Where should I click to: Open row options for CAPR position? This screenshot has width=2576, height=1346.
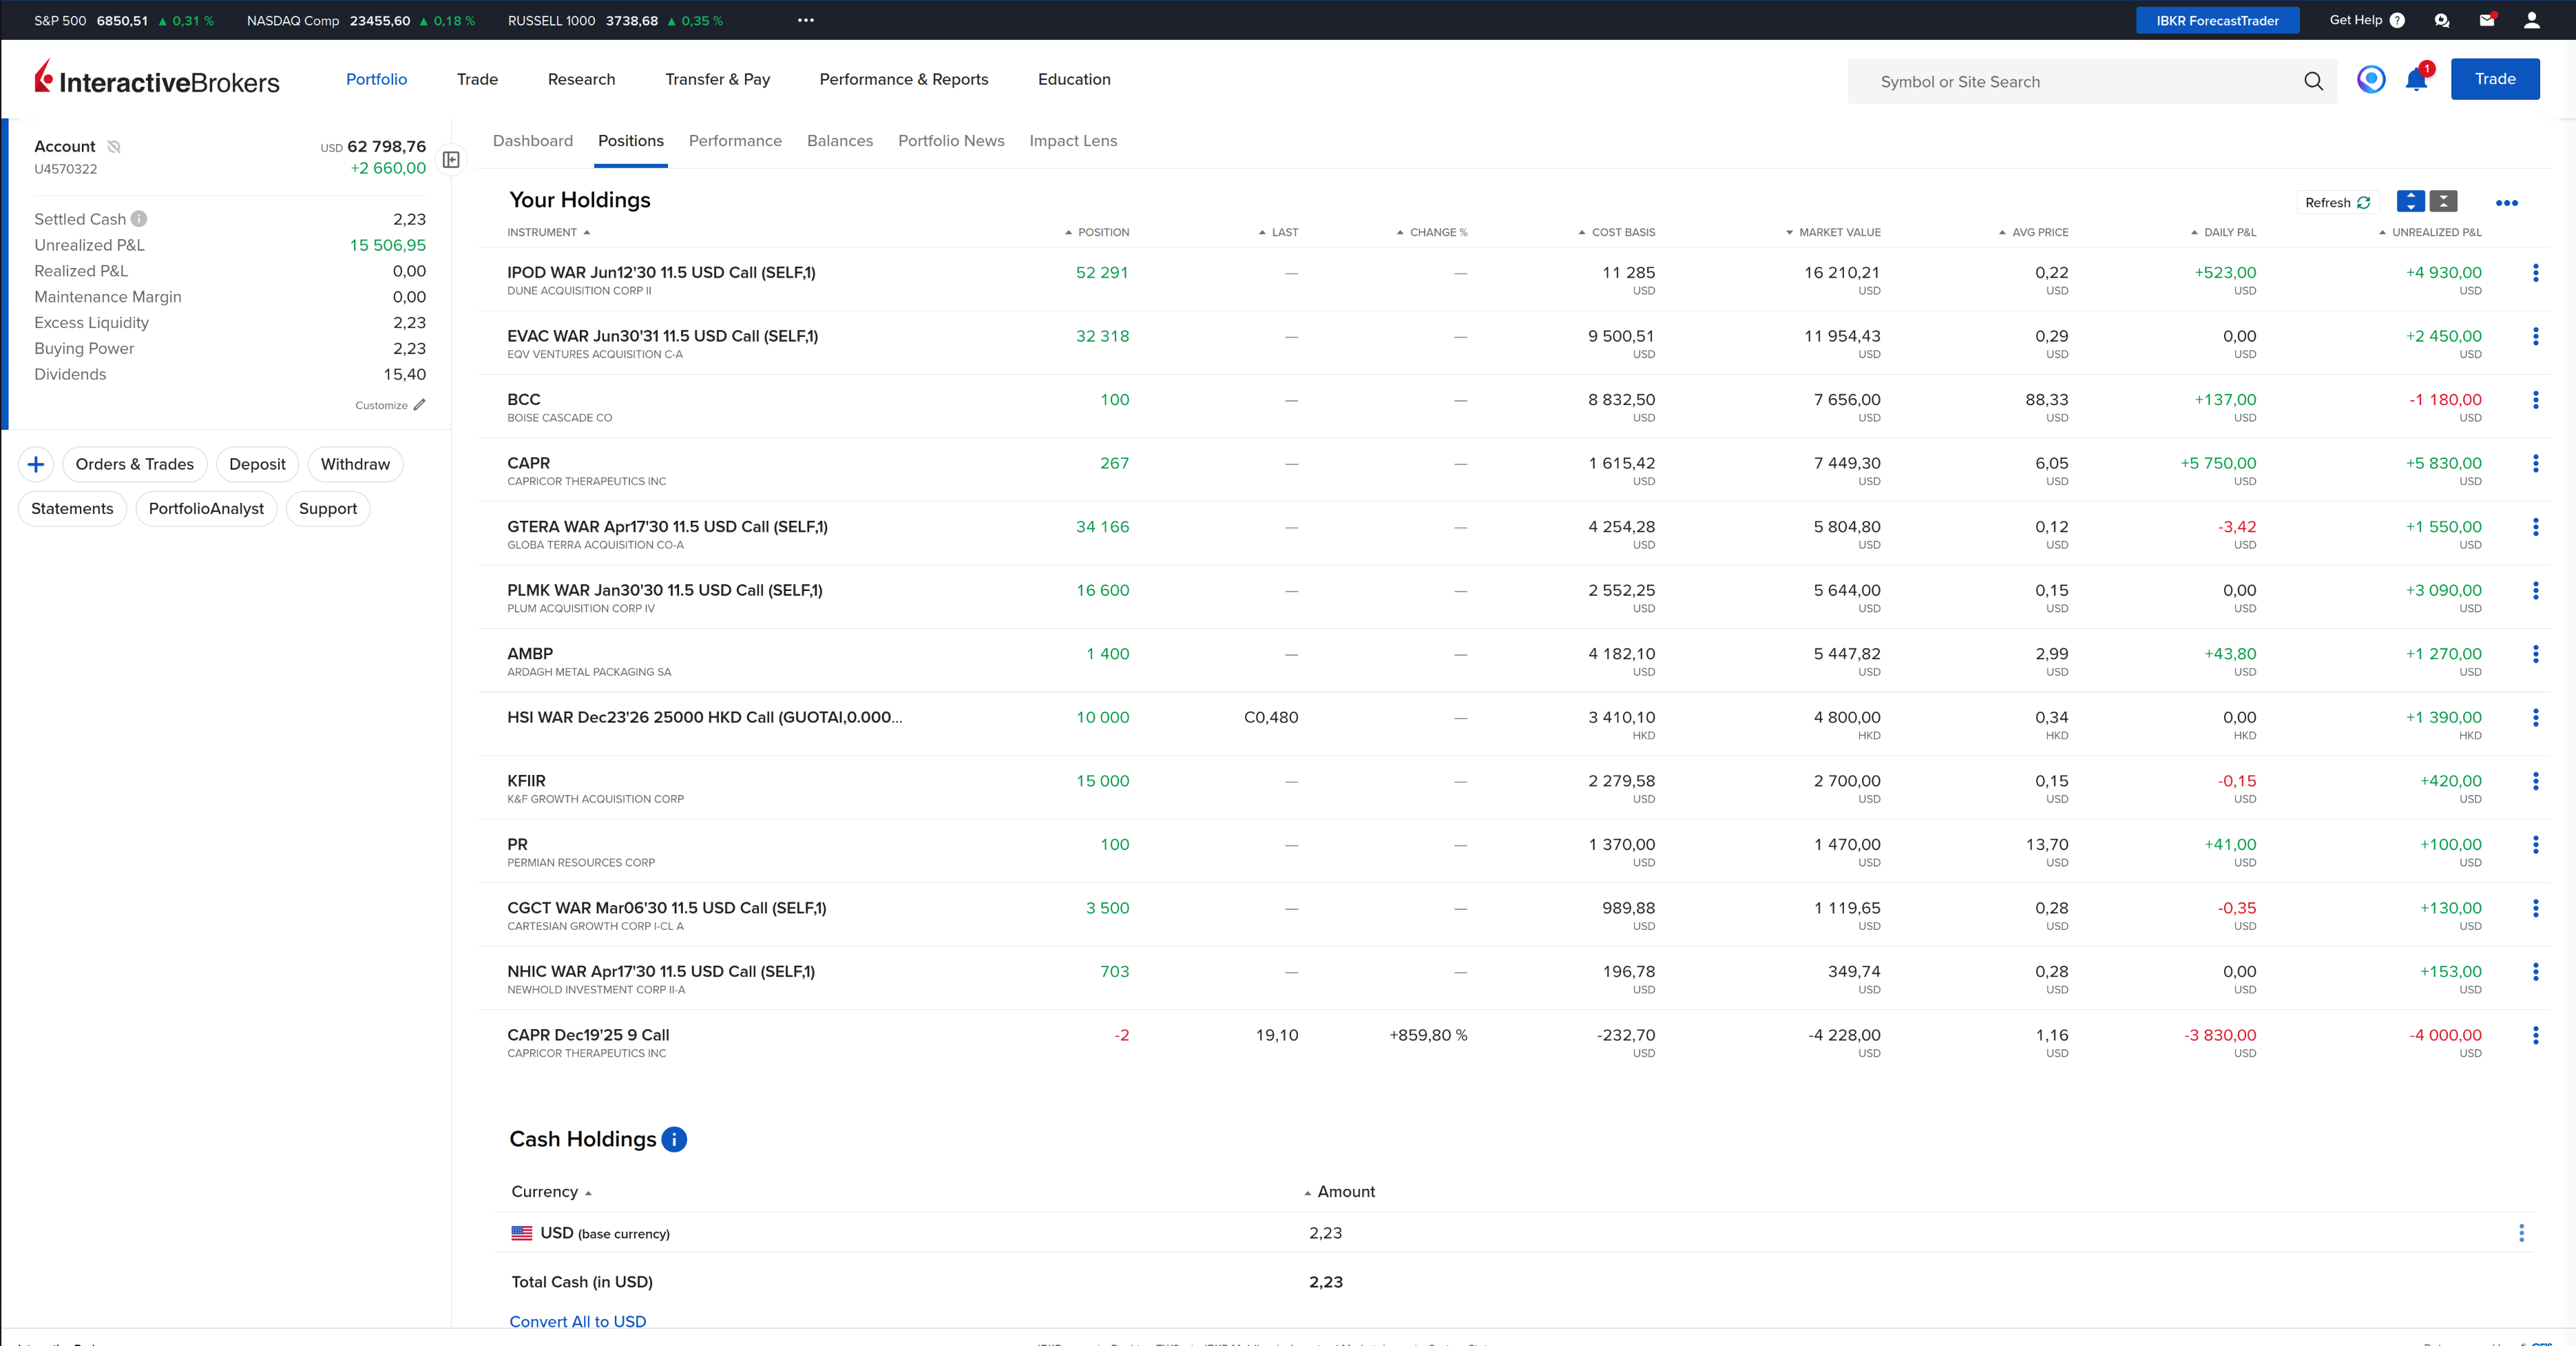click(x=2535, y=464)
